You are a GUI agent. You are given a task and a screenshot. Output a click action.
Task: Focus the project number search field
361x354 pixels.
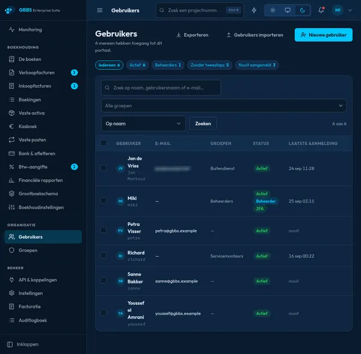(200, 10)
